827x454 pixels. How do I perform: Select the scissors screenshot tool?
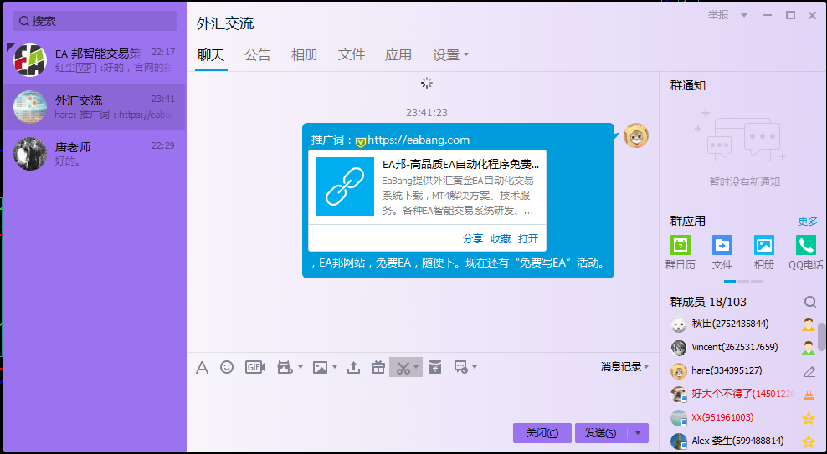403,367
